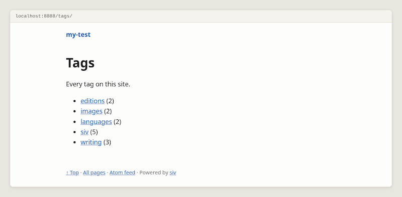Click the bullet point before editions
This screenshot has height=197, width=402.
coord(74,101)
